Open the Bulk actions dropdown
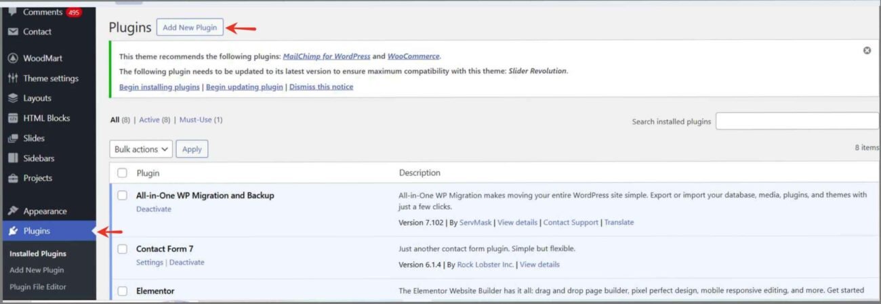Viewport: 881px width, 304px height. (x=141, y=149)
